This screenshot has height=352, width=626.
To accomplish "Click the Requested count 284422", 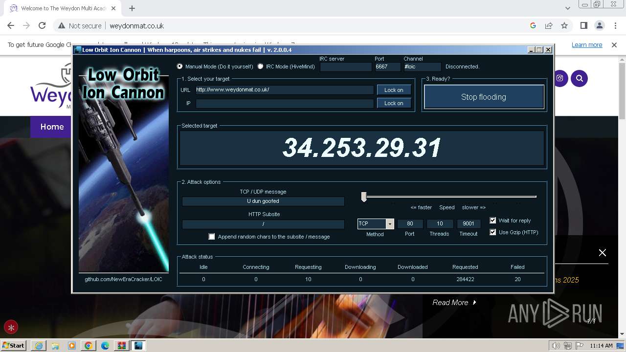I will (x=465, y=279).
